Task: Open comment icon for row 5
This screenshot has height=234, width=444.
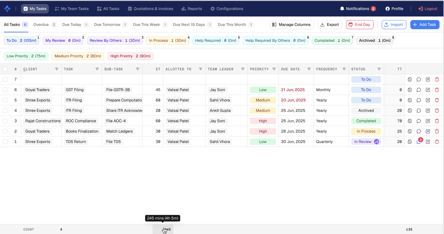Action: 418,100
